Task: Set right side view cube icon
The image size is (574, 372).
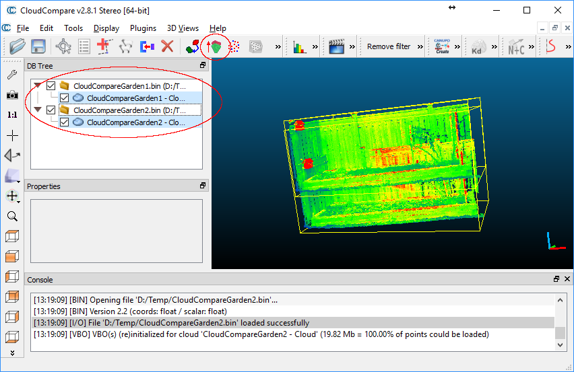Action: [12, 316]
